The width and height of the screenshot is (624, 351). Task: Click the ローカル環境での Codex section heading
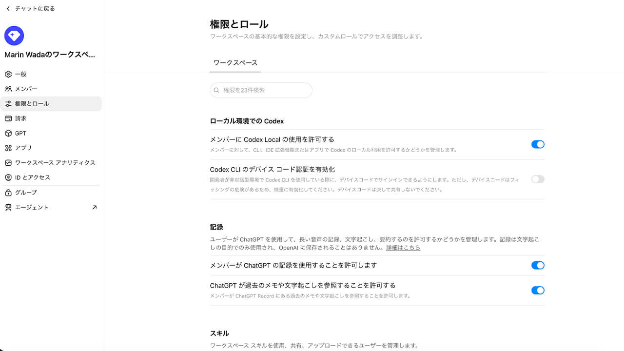click(247, 121)
